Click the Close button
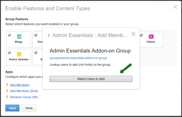This screenshot has height=117, width=182. [29, 108]
